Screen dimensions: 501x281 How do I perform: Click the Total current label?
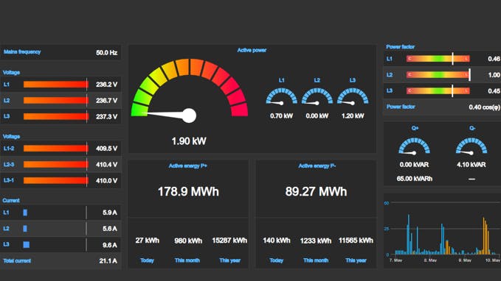(x=17, y=261)
